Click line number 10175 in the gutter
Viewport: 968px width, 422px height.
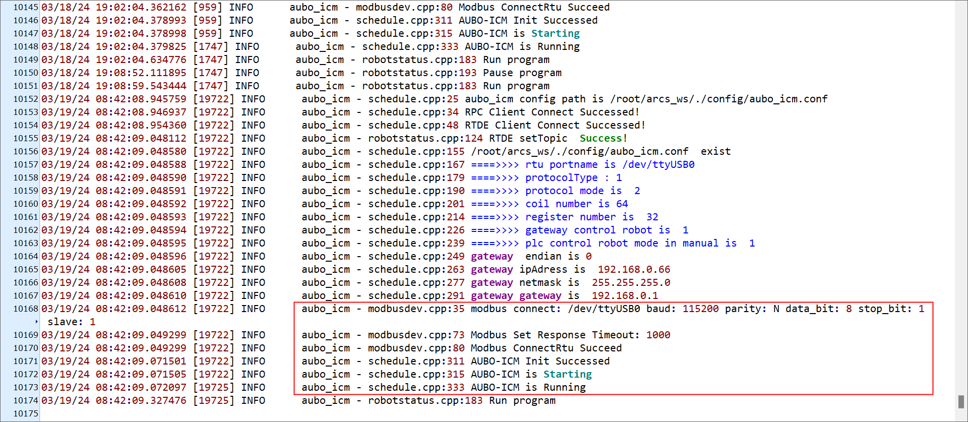[26, 413]
